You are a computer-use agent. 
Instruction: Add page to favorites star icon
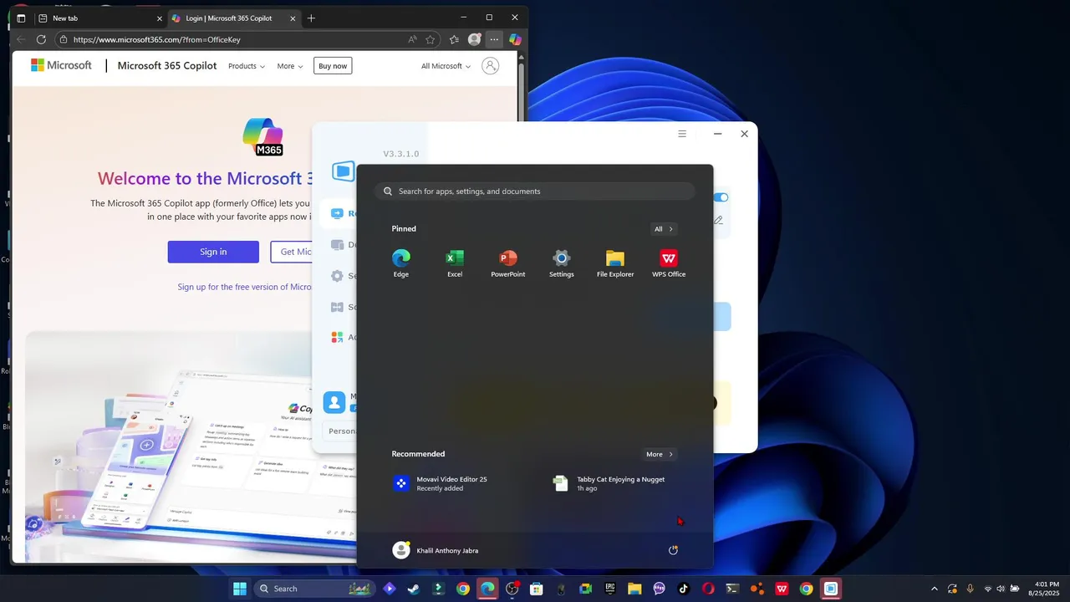tap(431, 39)
